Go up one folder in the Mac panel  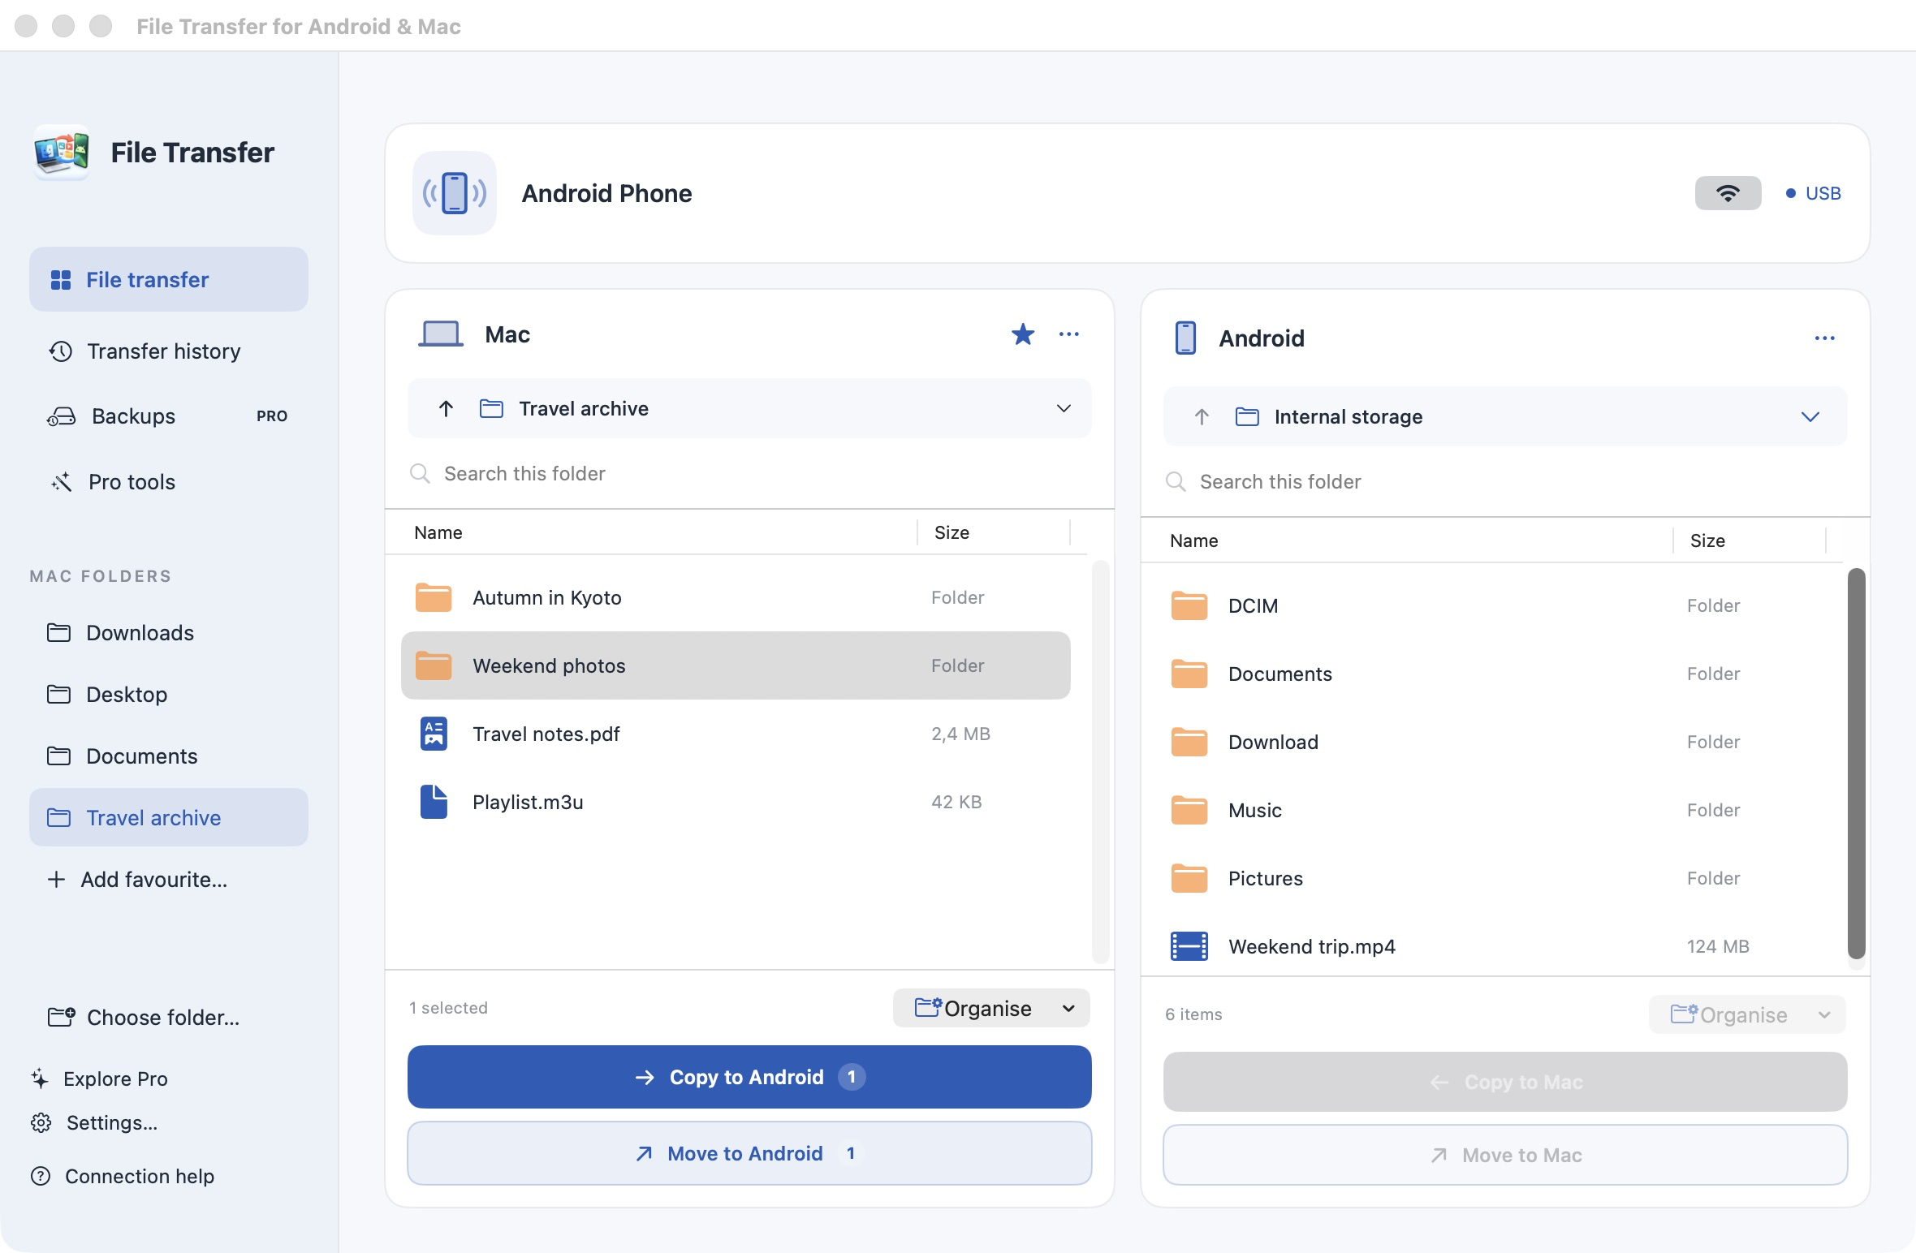click(446, 408)
